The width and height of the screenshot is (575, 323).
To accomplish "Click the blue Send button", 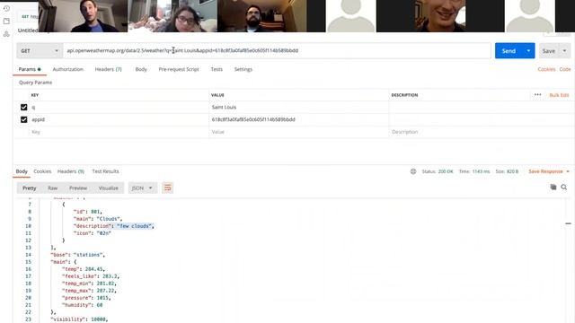I will 509,51.
